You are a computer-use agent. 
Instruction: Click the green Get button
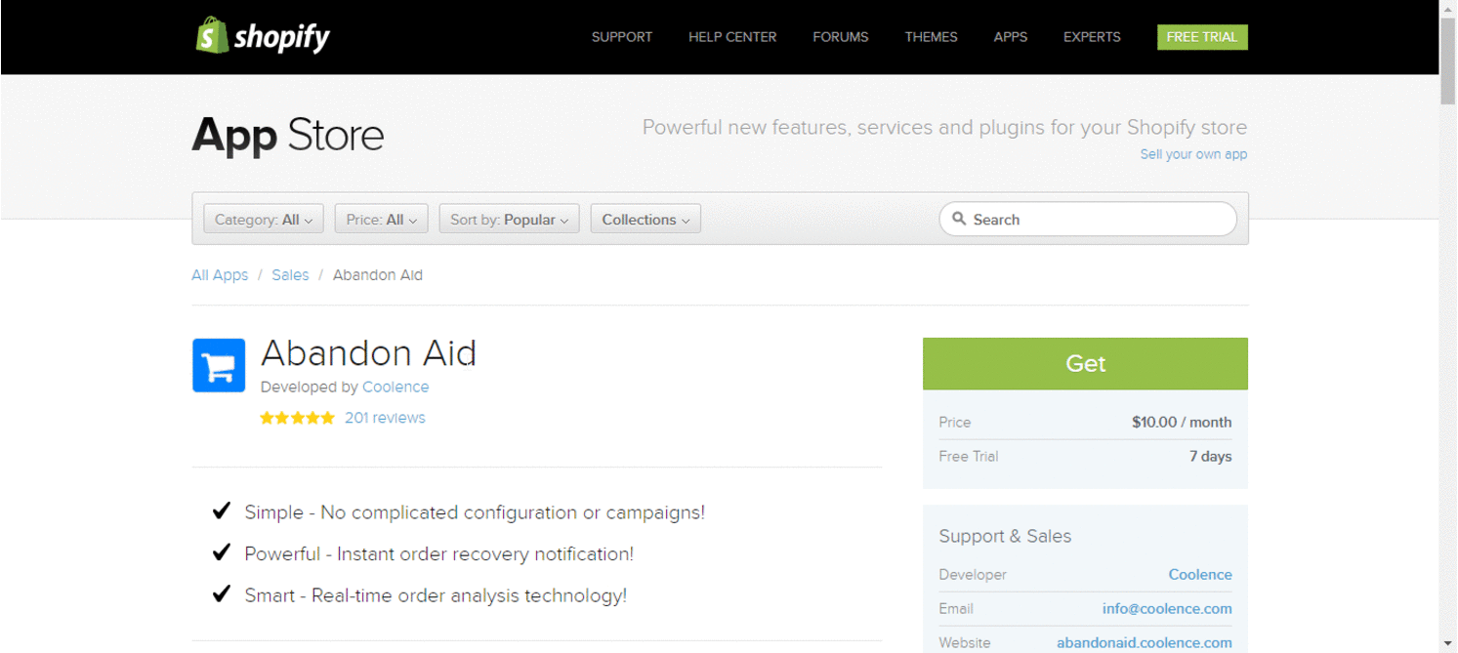1085,363
